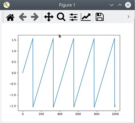
Task: Save the figure with the floppy icon
Action: 99,17
